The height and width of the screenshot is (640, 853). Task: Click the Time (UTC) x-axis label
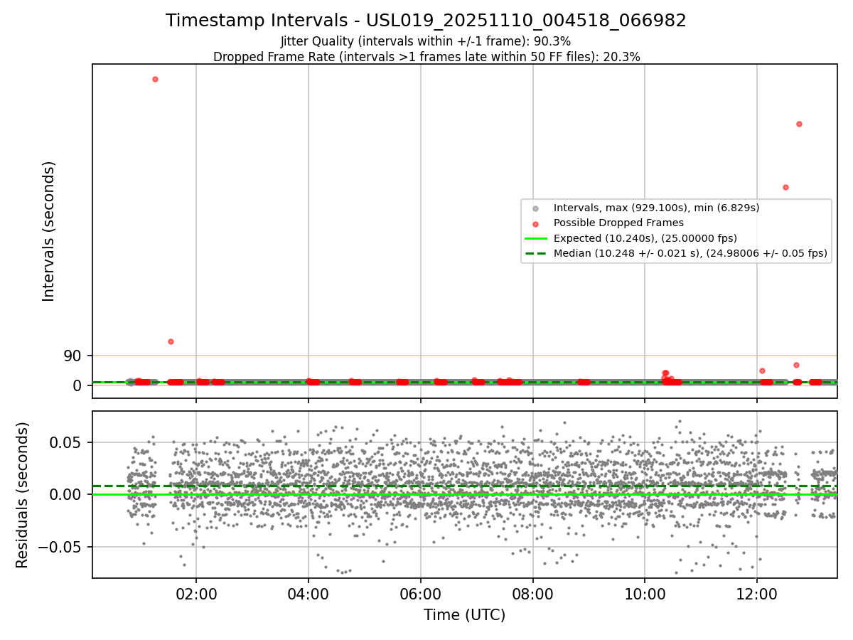464,615
